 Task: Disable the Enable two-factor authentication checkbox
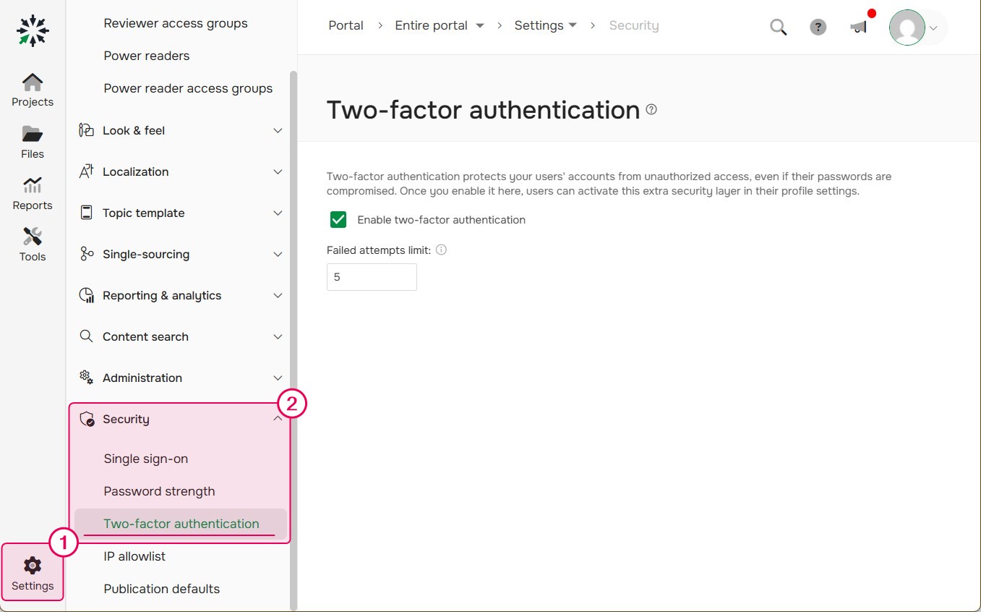[x=338, y=219]
